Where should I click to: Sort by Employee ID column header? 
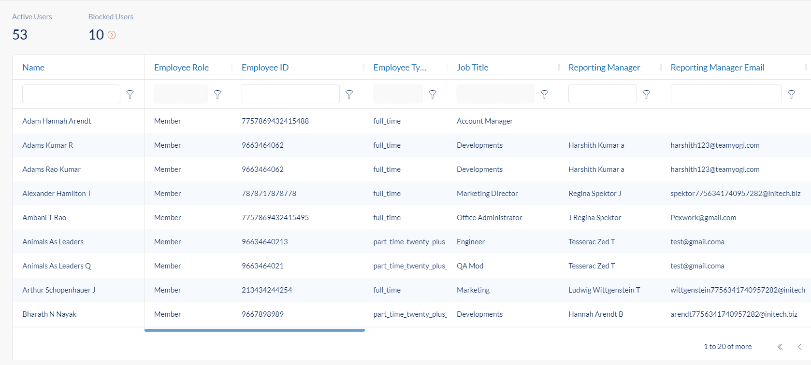[265, 68]
